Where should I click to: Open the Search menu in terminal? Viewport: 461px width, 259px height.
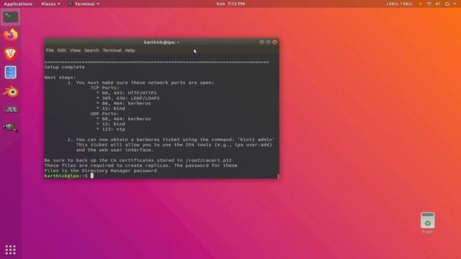(x=91, y=50)
